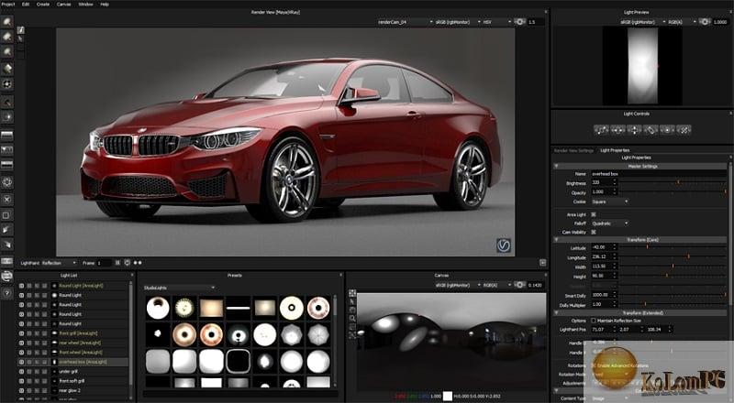Open the Cookie Square dropdown

[x=609, y=202]
